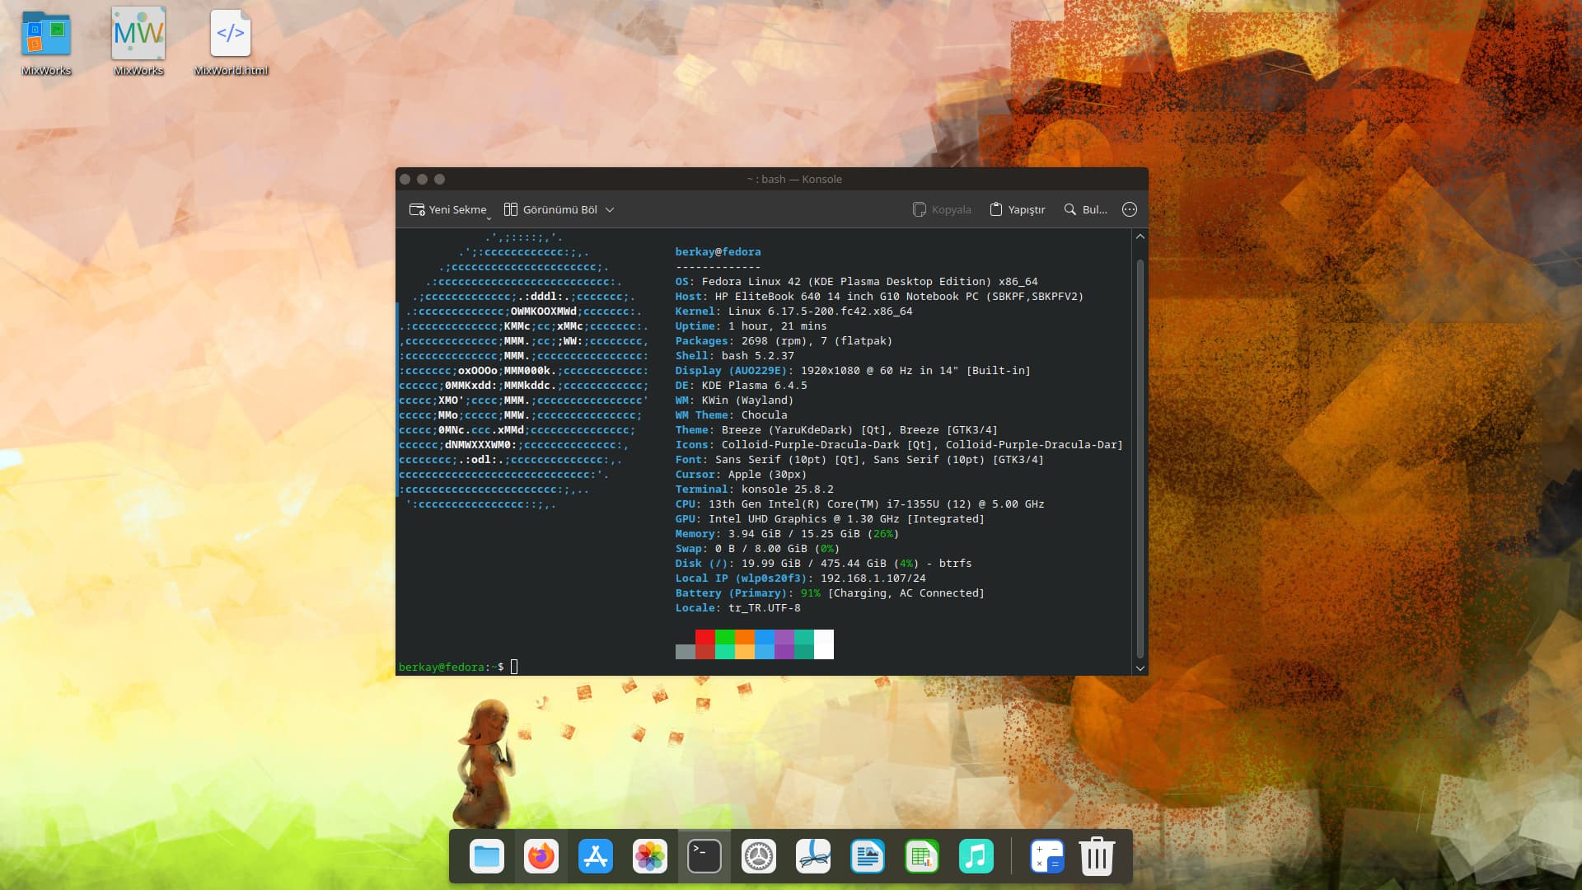Click the scroll down arrow in terminal
This screenshot has width=1582, height=890.
[x=1140, y=668]
